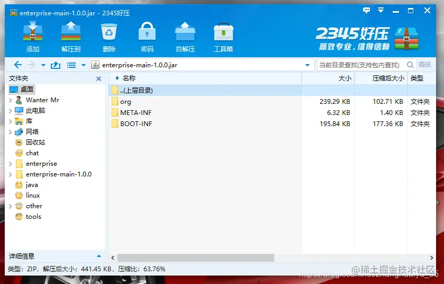Click the 名称 column header
The image size is (444, 284).
pos(205,78)
